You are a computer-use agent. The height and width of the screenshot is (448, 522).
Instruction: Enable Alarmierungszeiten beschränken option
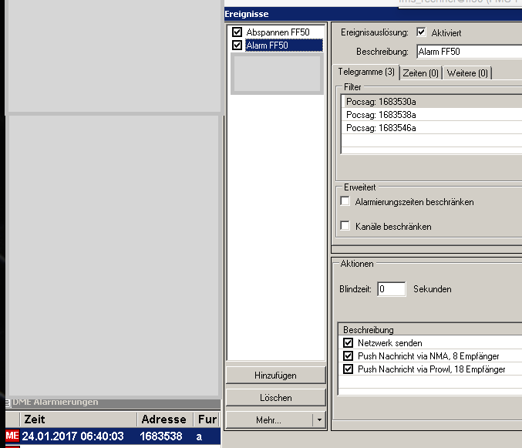(x=345, y=201)
